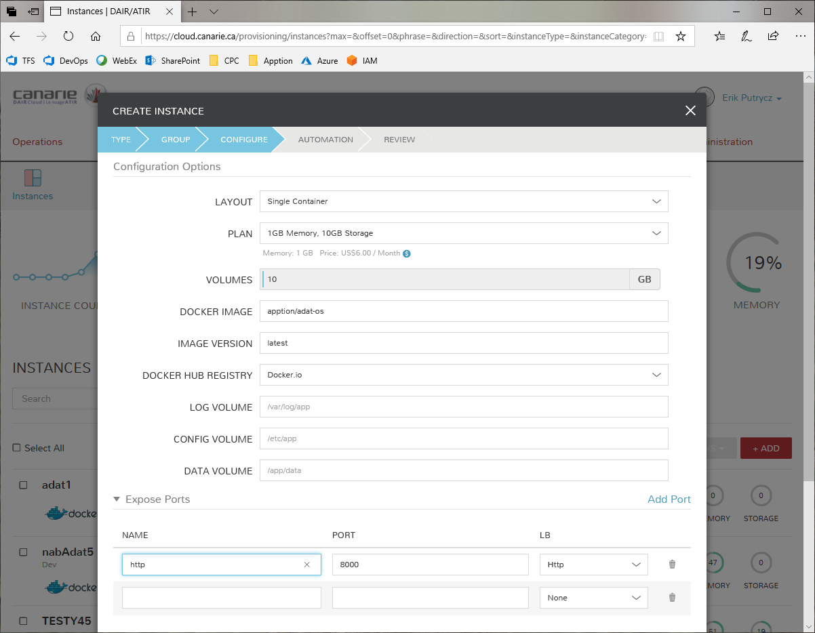The image size is (815, 633).
Task: Toggle the Select All checkbox
Action: pos(17,448)
